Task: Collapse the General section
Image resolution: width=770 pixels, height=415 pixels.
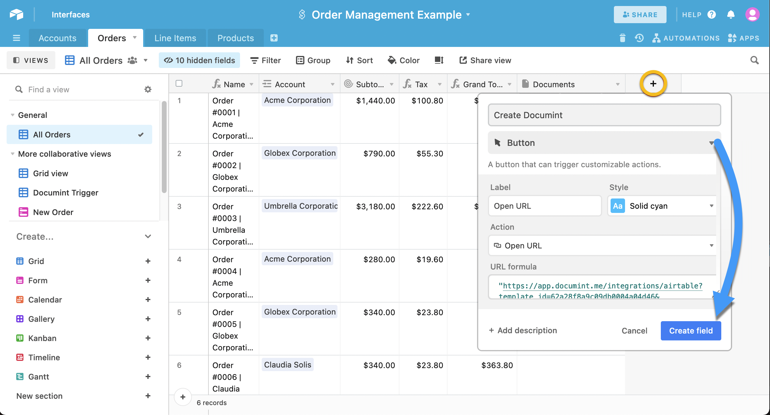Action: (x=12, y=115)
